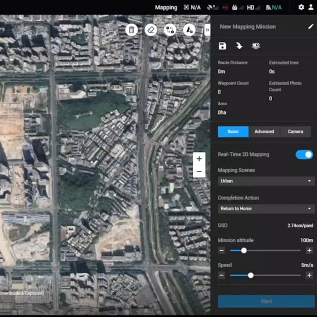Open the user account profile icon
Viewport: 317px width, 317px height.
(311, 7)
